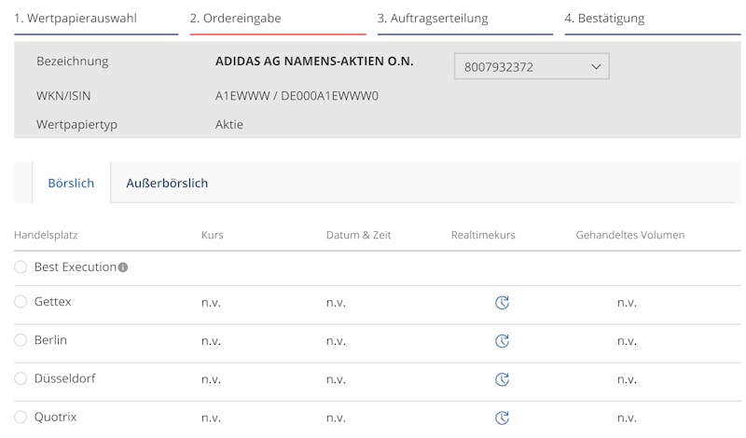Refresh realtime quote for Quotrix
The width and height of the screenshot is (746, 438).
click(502, 418)
